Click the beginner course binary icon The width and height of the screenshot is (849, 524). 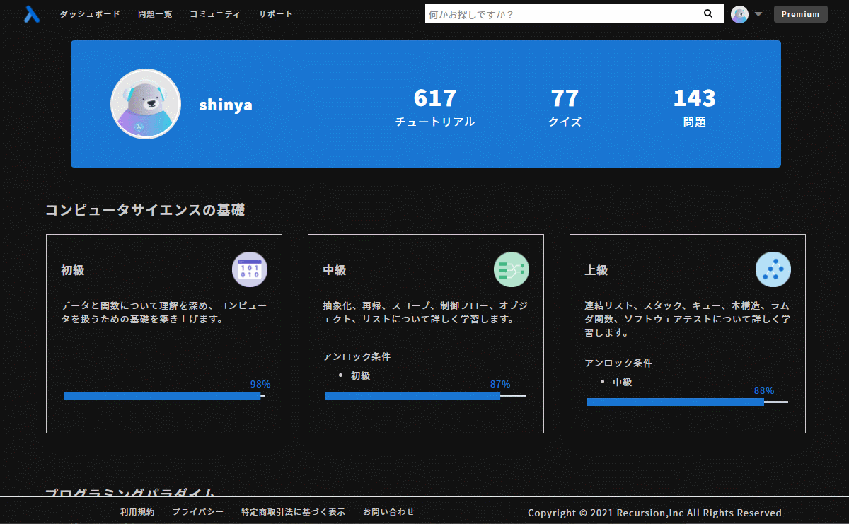[250, 269]
